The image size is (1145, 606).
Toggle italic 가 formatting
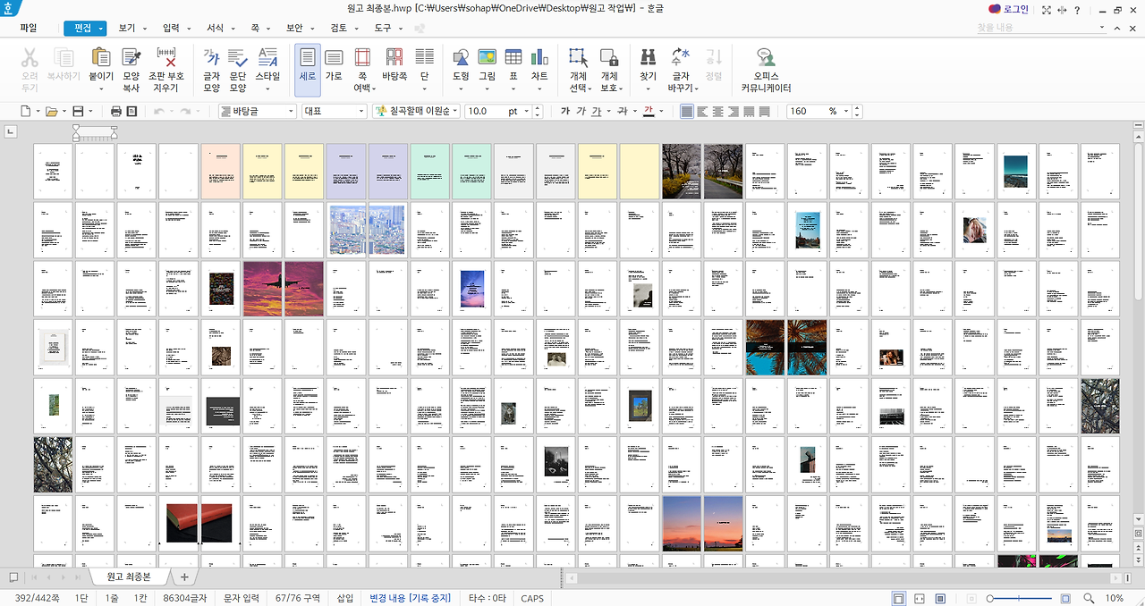click(581, 112)
